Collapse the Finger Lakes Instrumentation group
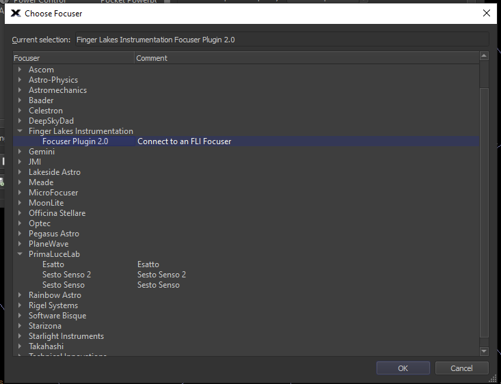 (20, 131)
